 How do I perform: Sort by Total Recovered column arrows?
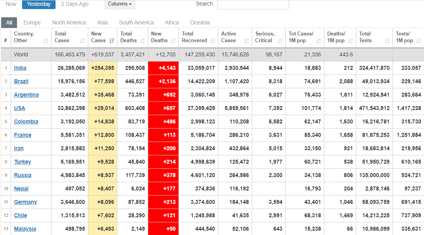(x=213, y=41)
